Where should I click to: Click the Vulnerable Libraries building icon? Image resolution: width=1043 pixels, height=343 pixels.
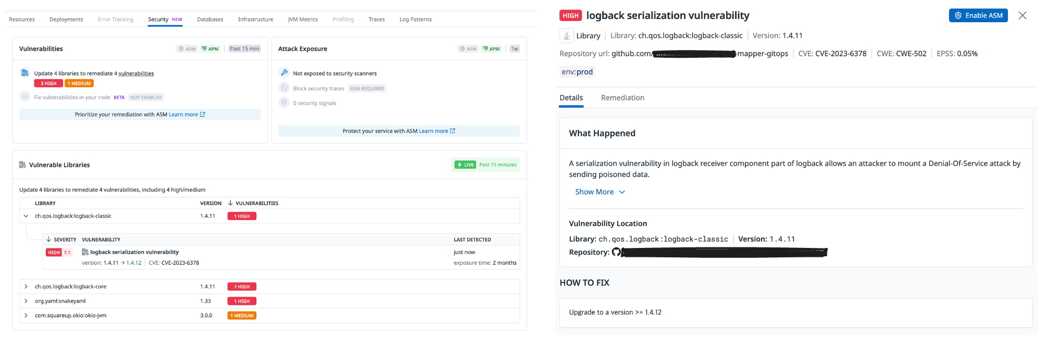pos(23,164)
